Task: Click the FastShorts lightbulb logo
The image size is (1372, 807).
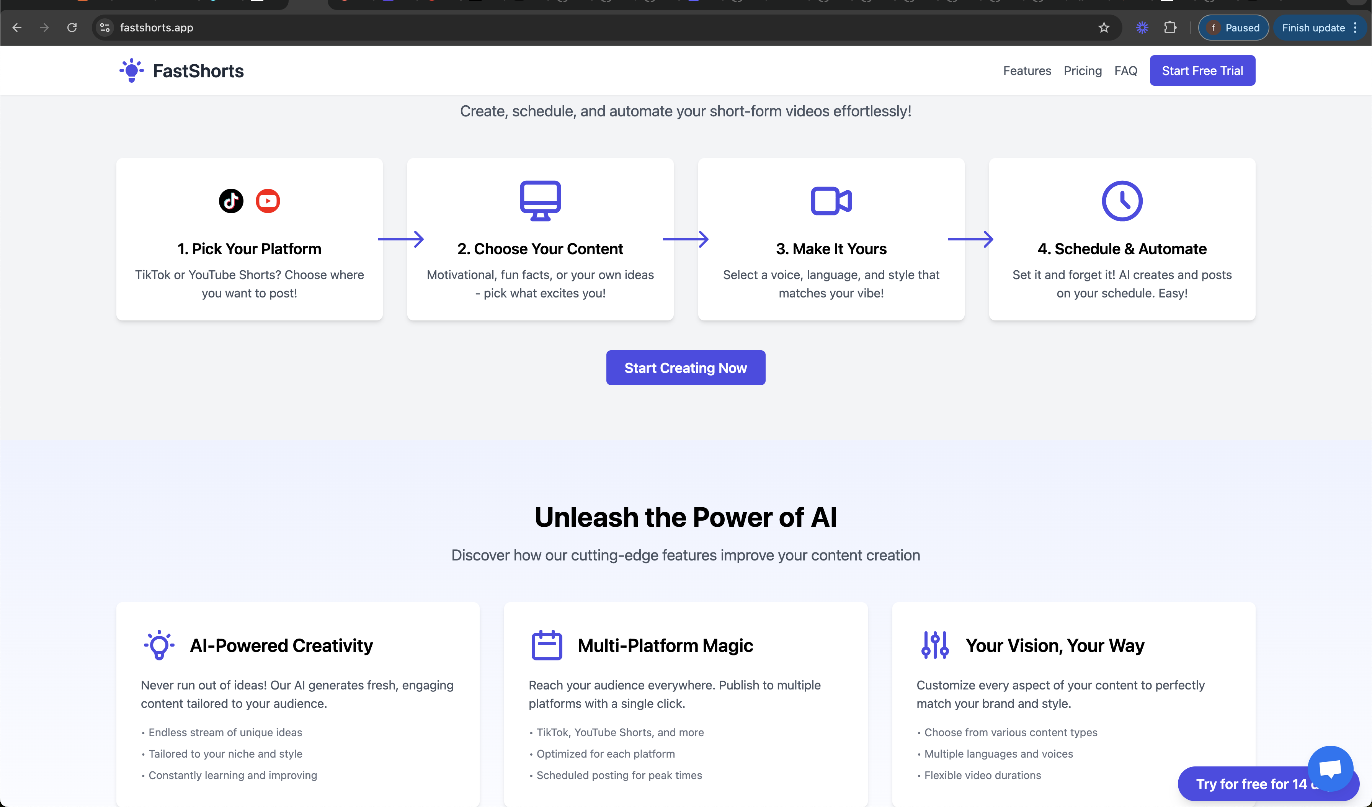Action: (x=131, y=71)
